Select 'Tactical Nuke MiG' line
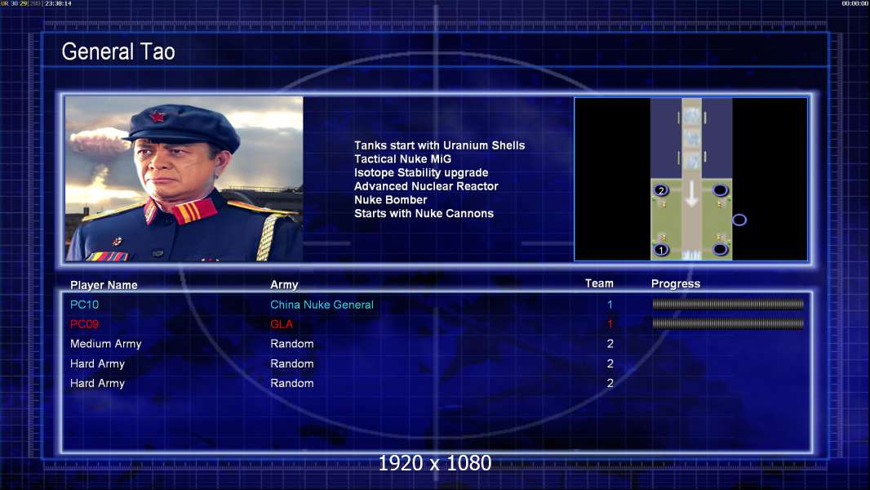Viewport: 870px width, 490px height. pos(403,158)
